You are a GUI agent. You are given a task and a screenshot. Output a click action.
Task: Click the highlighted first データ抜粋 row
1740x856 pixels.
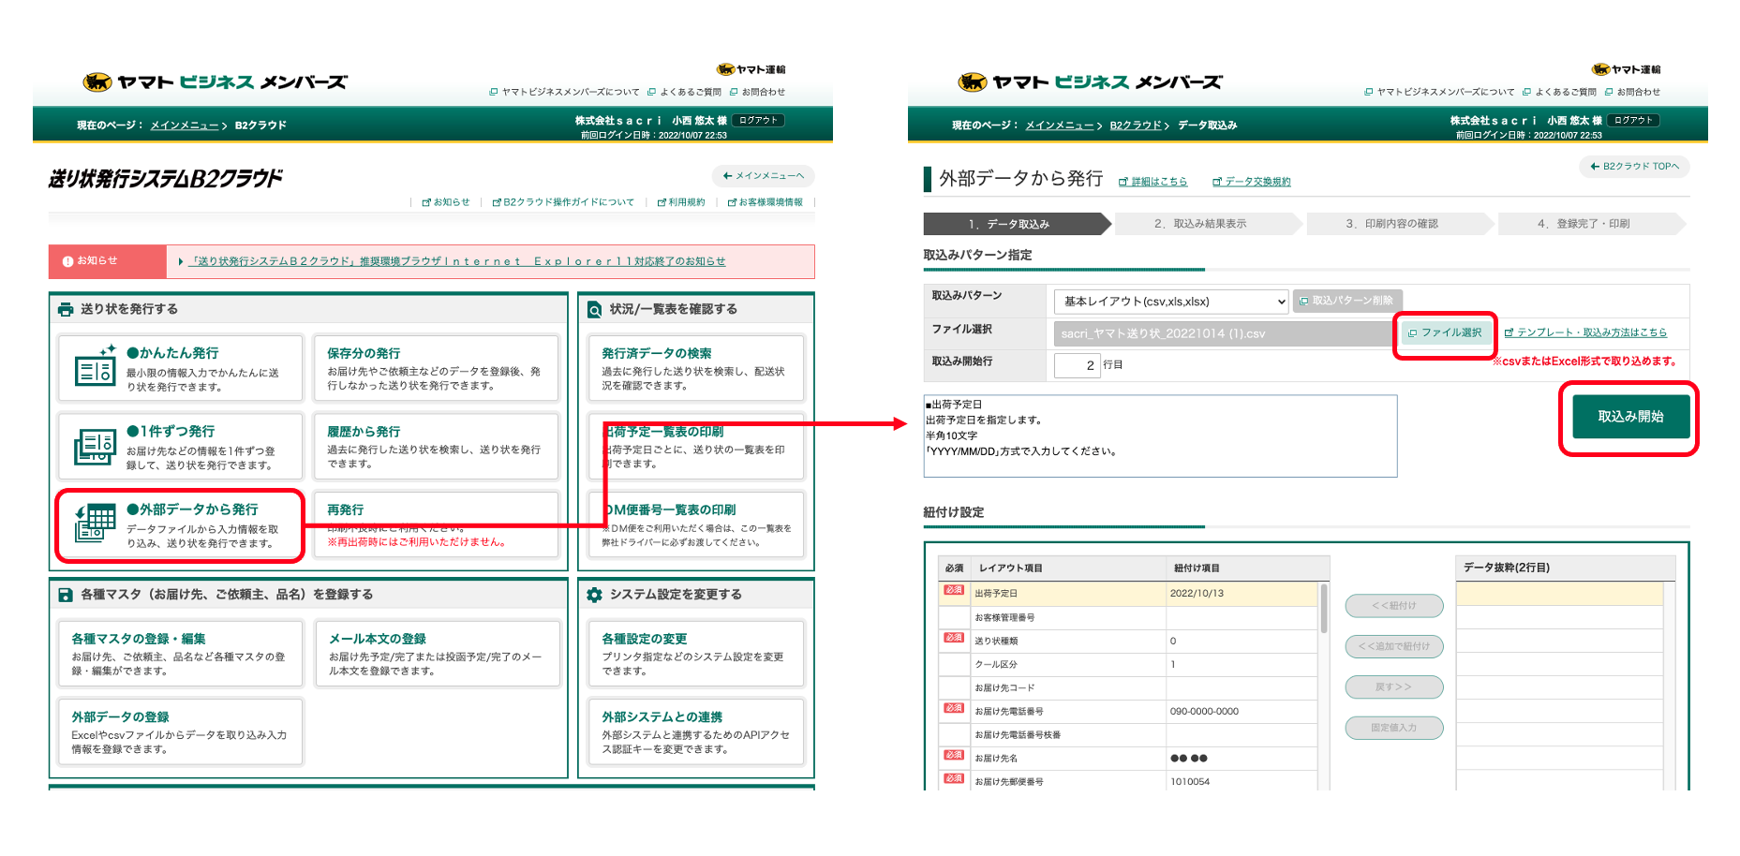pyautogui.click(x=1560, y=594)
